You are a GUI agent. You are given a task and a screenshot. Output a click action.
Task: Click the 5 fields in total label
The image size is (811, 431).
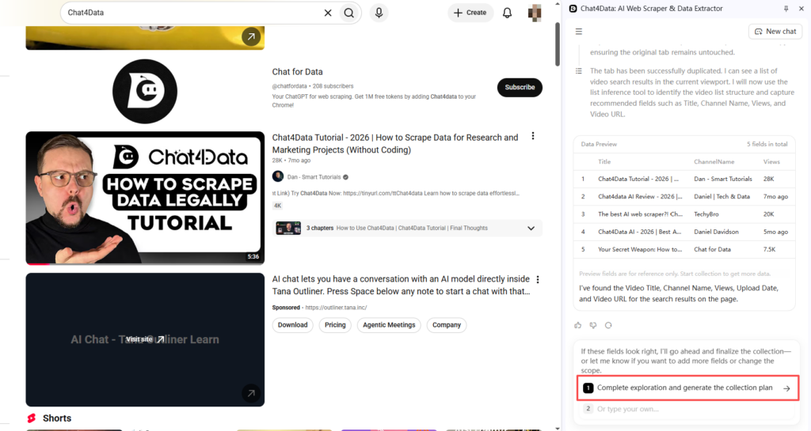click(x=767, y=144)
